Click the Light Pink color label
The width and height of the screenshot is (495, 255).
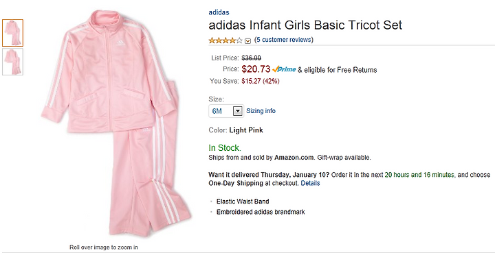coord(246,130)
